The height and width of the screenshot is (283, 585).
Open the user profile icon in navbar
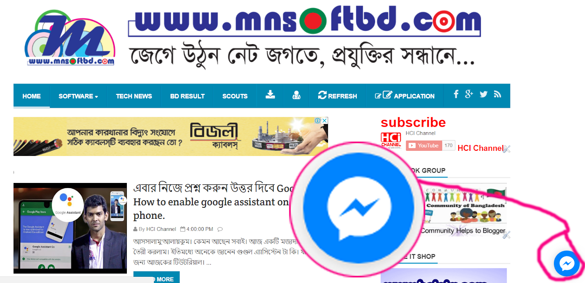click(297, 95)
